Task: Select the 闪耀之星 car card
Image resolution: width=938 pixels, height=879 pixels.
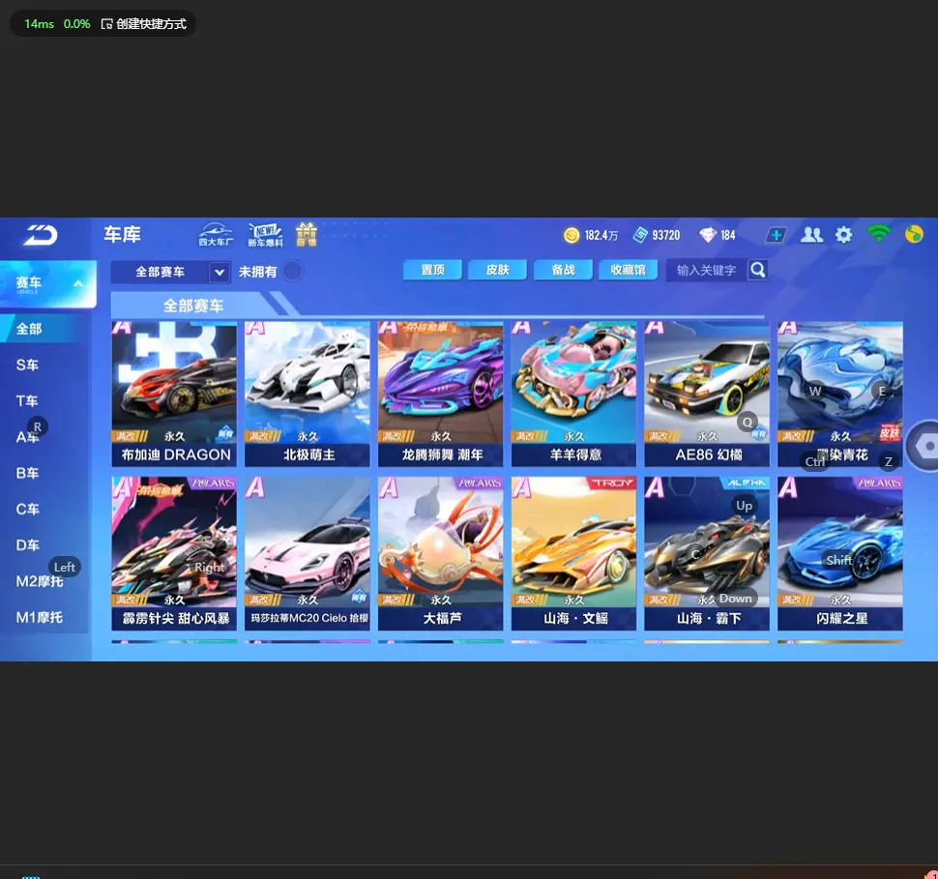Action: pos(840,553)
